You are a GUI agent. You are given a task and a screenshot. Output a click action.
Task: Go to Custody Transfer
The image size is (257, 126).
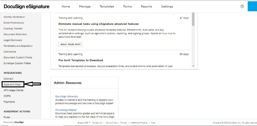pyautogui.click(x=13, y=28)
